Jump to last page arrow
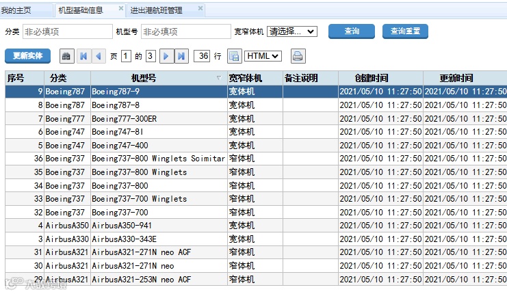The image size is (507, 294). (181, 56)
